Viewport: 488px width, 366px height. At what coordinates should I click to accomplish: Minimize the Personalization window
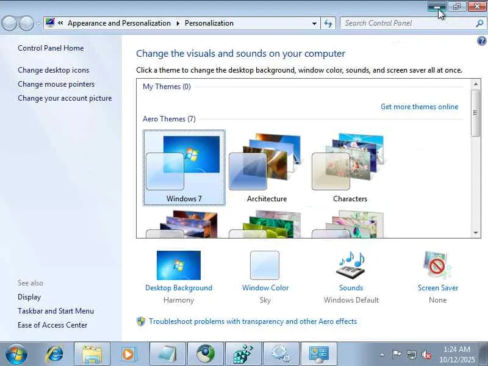437,7
